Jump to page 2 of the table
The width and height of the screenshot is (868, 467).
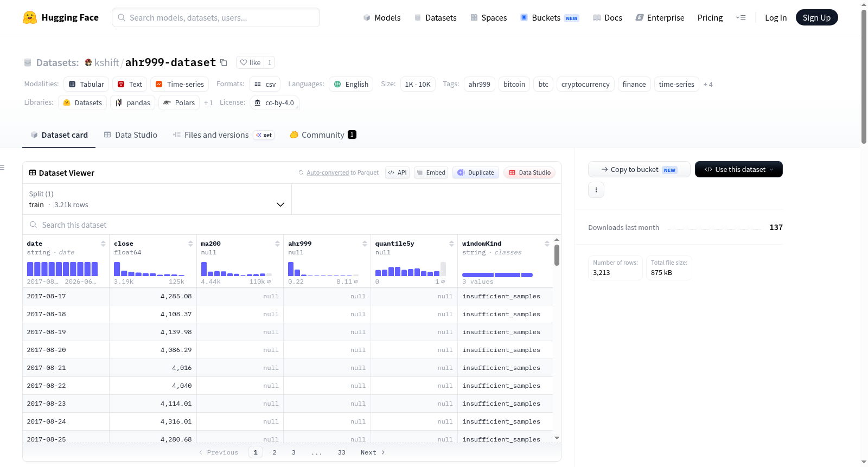pyautogui.click(x=275, y=452)
